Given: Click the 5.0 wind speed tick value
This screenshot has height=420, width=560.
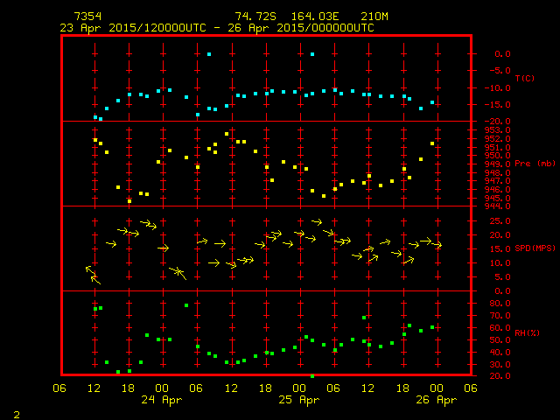Looking at the screenshot, I should pos(502,277).
